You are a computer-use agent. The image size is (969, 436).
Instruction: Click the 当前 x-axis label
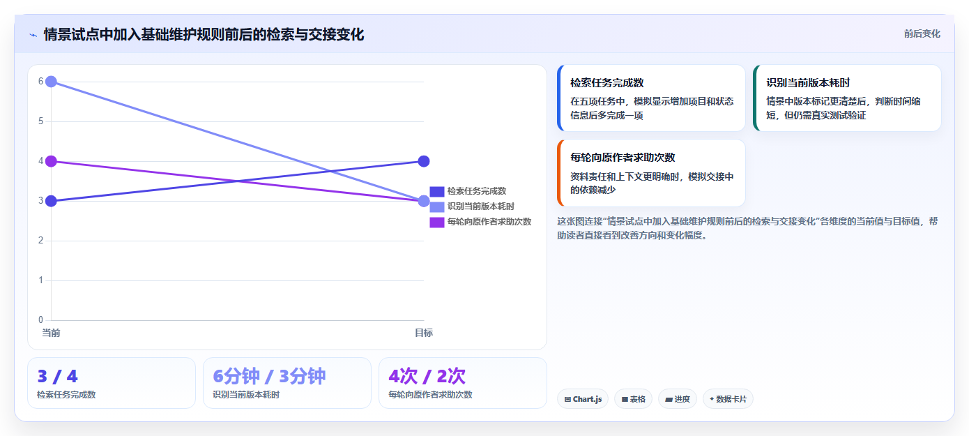point(51,333)
